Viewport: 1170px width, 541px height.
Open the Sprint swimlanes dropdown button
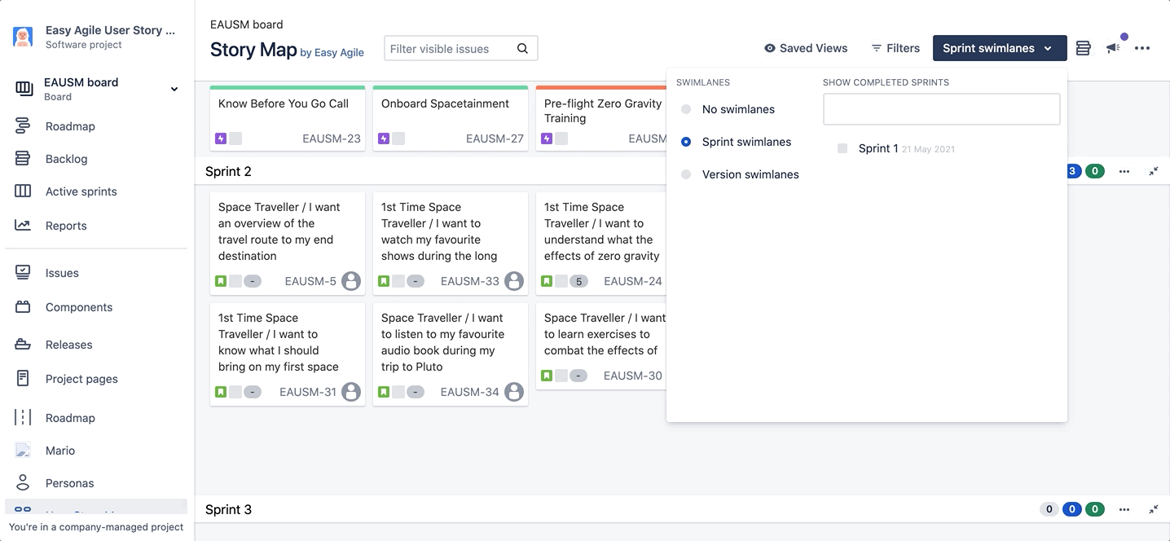pyautogui.click(x=999, y=48)
